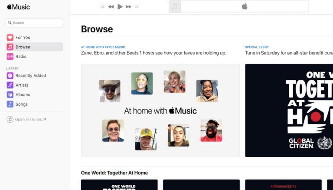Click the now playing artwork placeholder

point(175,7)
